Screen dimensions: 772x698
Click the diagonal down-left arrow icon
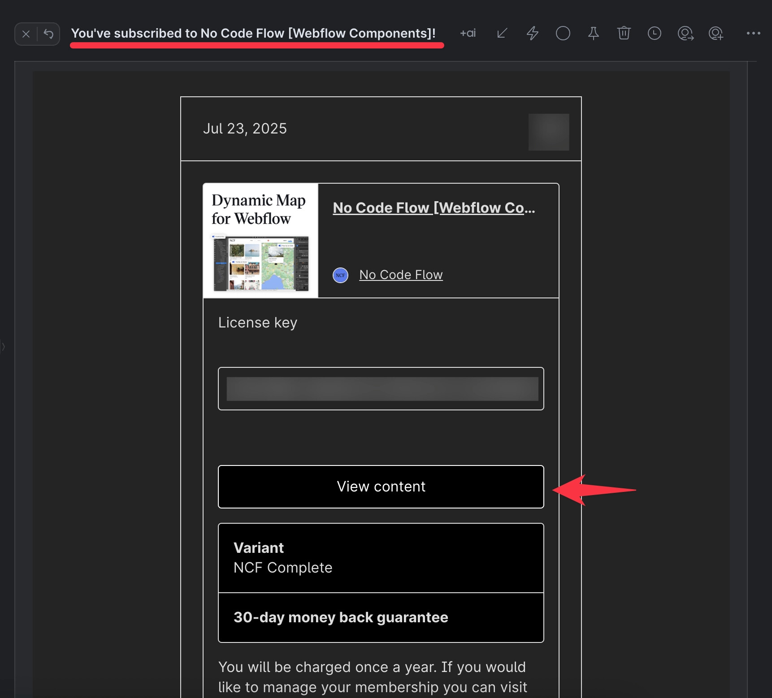click(x=502, y=33)
